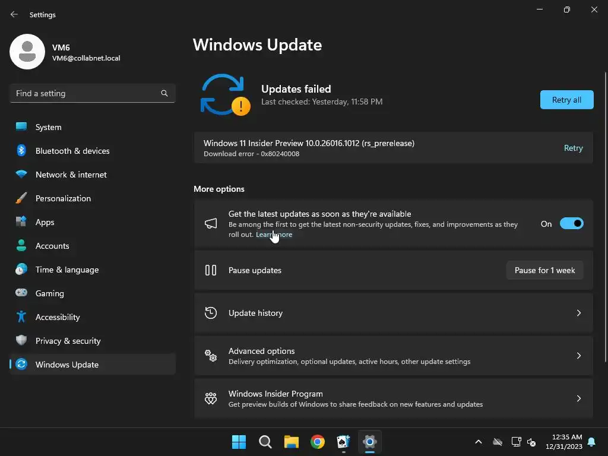Click the Time & language clock icon
The width and height of the screenshot is (608, 456).
(x=21, y=269)
